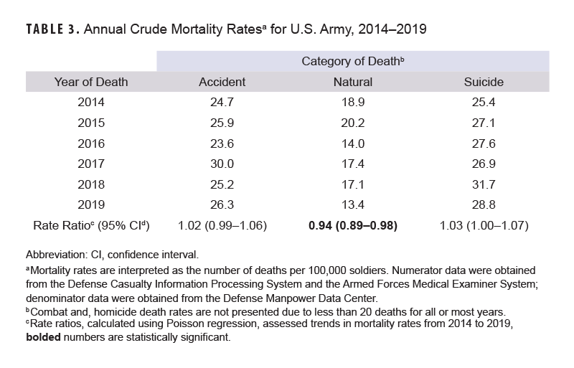Select the 2019 natural rate 13.4
This screenshot has height=368, width=574.
[x=353, y=205]
